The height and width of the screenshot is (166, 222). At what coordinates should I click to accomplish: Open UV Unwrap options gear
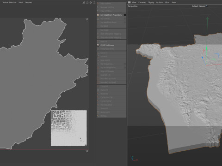125,18
